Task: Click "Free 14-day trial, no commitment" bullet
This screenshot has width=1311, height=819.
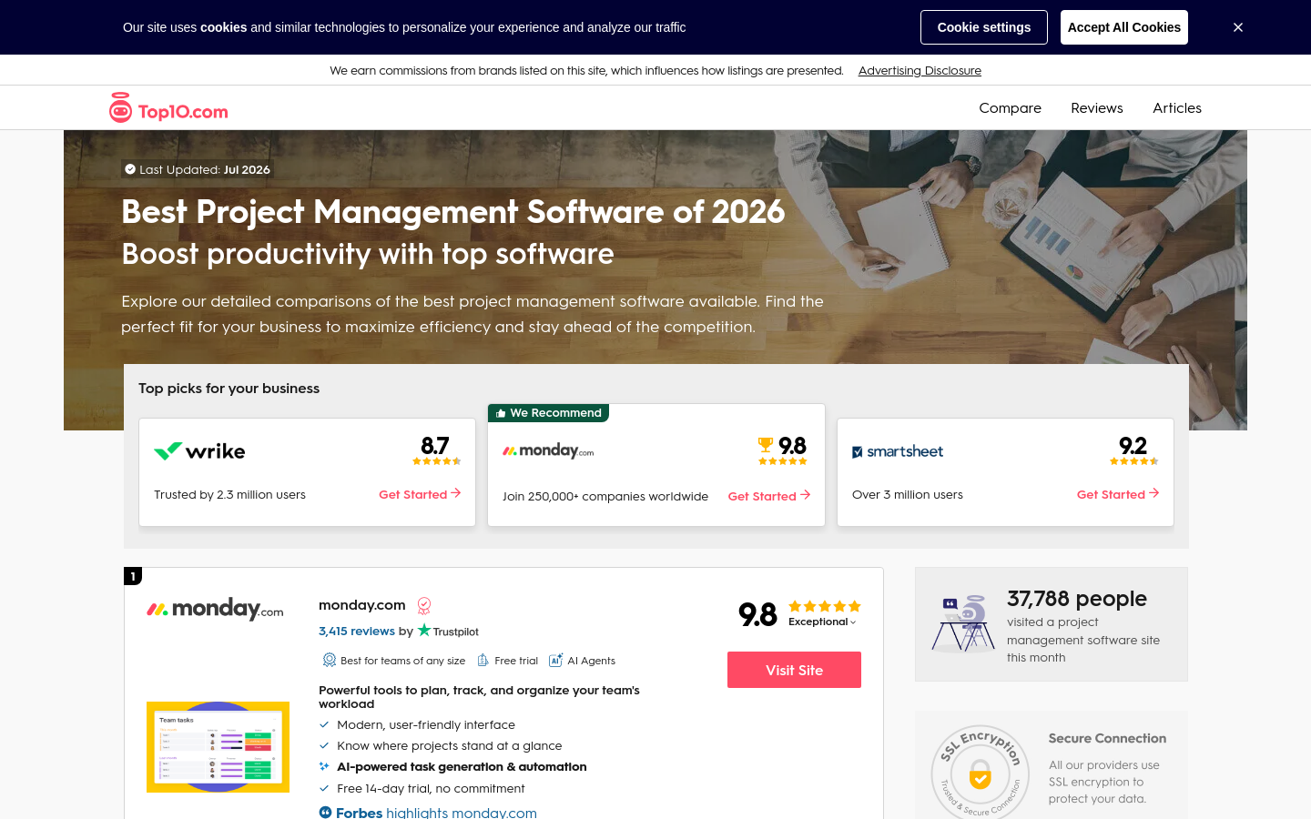Action: point(431,788)
